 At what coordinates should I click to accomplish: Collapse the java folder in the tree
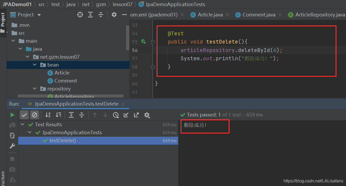pos(20,49)
